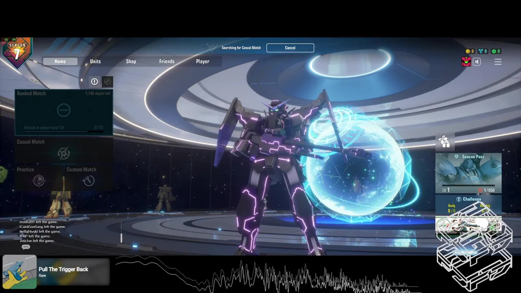Open the hamburger main menu
521x293 pixels.
point(498,62)
